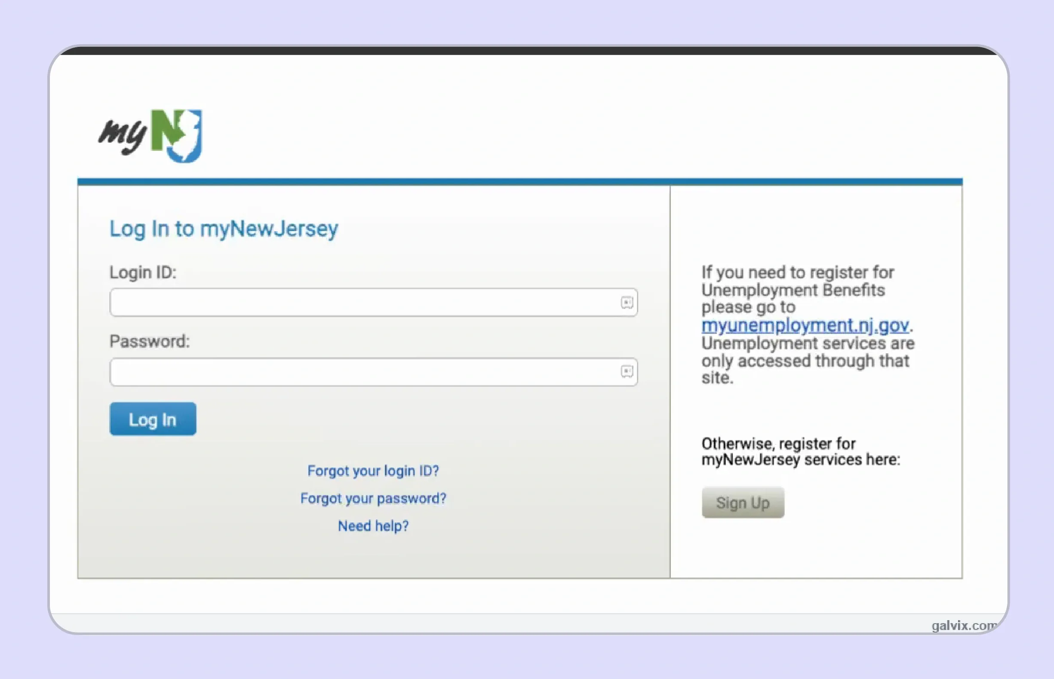Click the autofill icon in Password field

coord(627,372)
